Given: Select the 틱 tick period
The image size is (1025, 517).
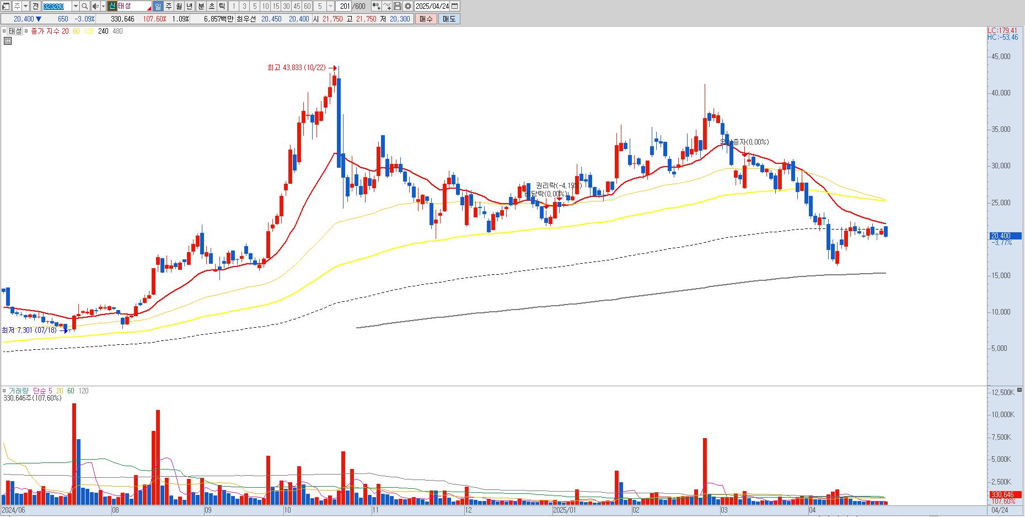Looking at the screenshot, I should coord(222,6).
